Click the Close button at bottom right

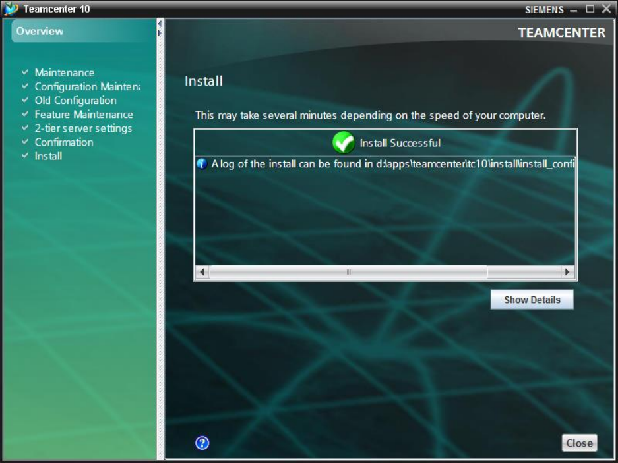click(579, 443)
